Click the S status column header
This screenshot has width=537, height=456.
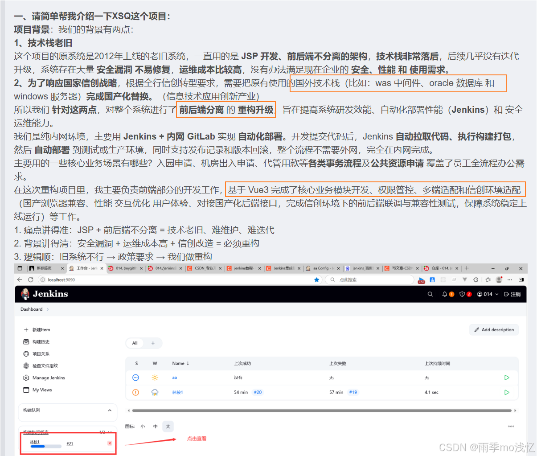click(x=136, y=364)
